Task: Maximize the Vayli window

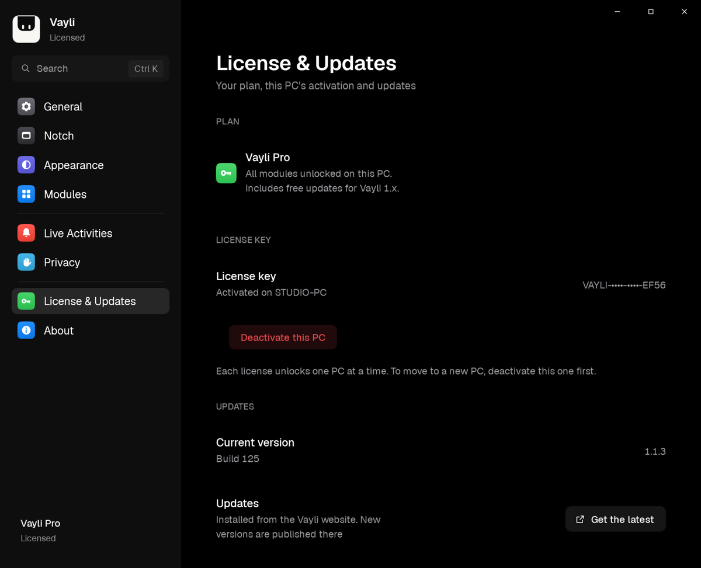Action: click(651, 12)
